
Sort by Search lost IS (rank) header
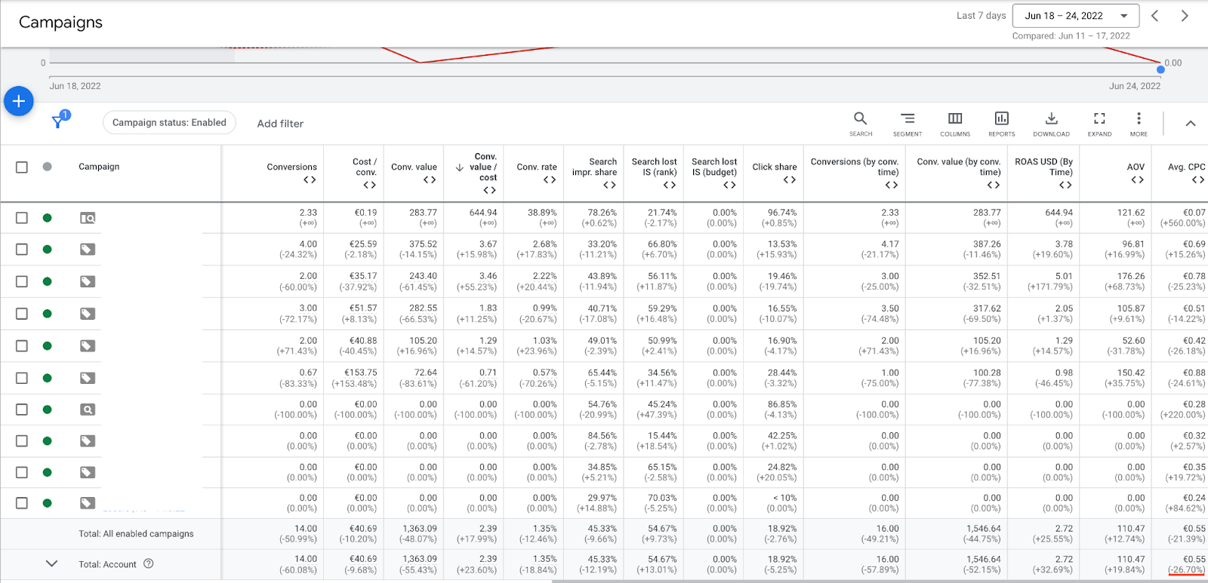pos(655,167)
